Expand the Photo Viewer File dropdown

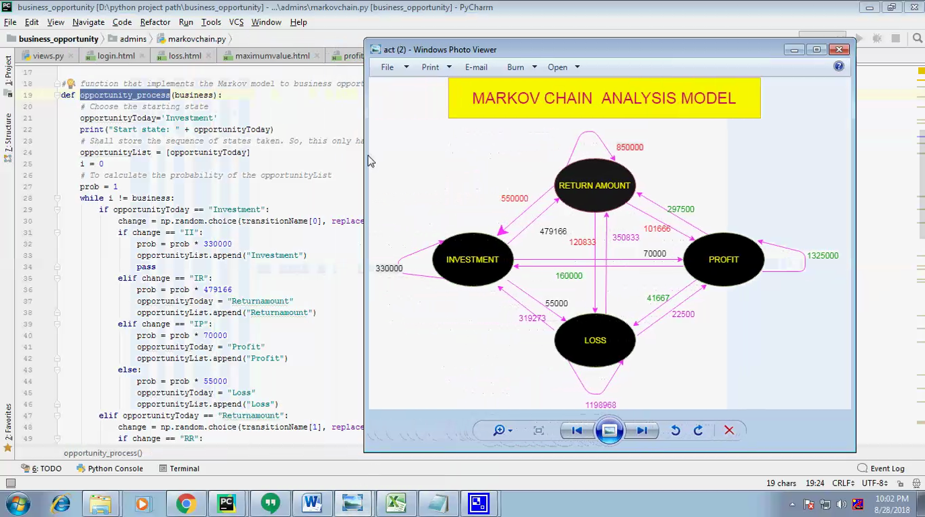click(x=395, y=67)
